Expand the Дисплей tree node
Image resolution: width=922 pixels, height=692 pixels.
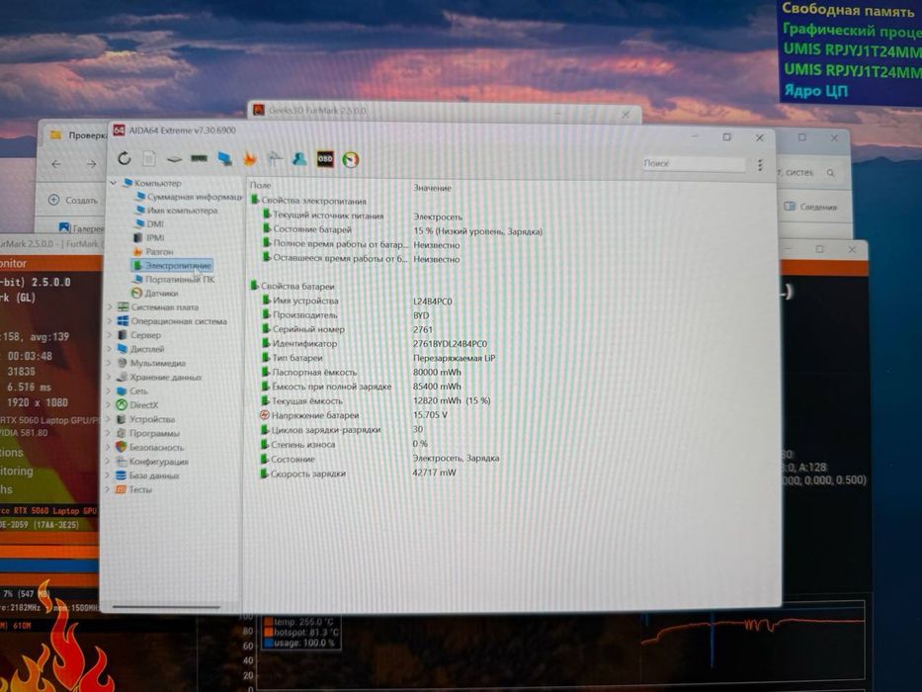[110, 349]
